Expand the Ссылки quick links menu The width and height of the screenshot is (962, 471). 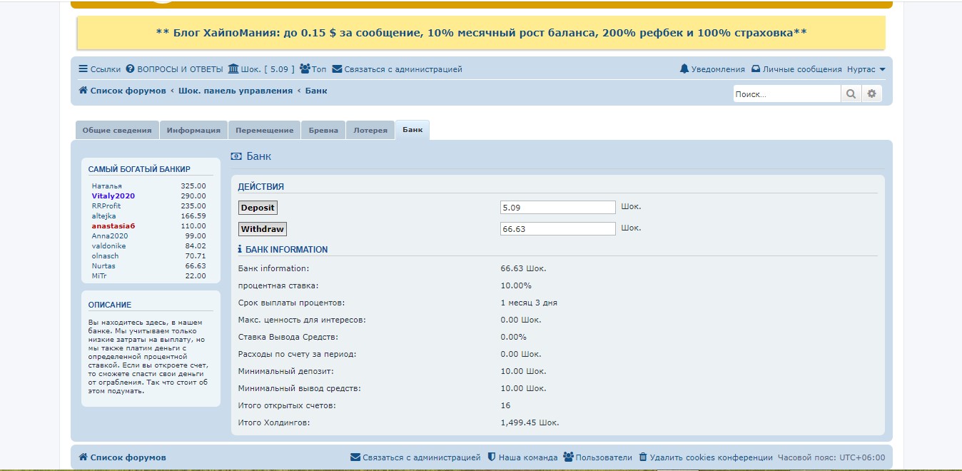[99, 69]
